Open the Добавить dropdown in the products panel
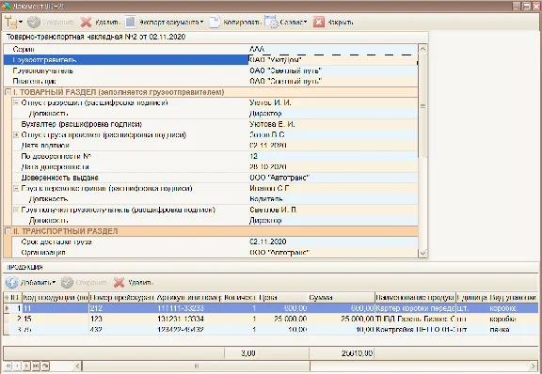Screen dimensions: 542x374 point(31,283)
